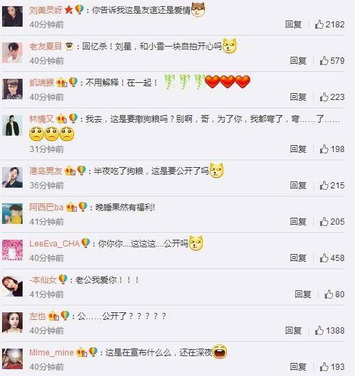The height and width of the screenshot is (376, 355).
Task: Click 左也's profile avatar
Action: click(12, 323)
